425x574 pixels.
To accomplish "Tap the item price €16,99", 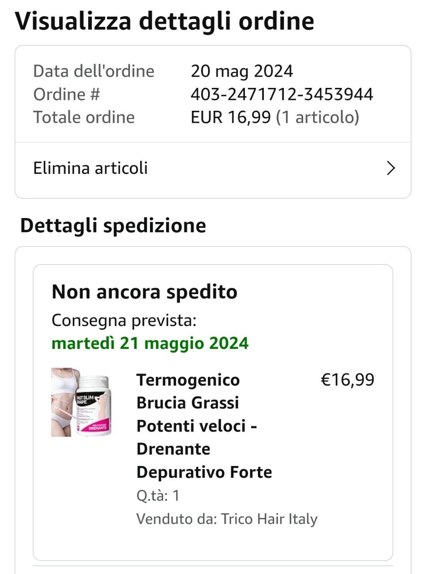I will (x=348, y=380).
